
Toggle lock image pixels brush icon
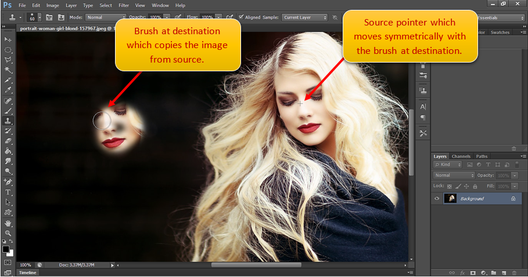click(x=458, y=186)
